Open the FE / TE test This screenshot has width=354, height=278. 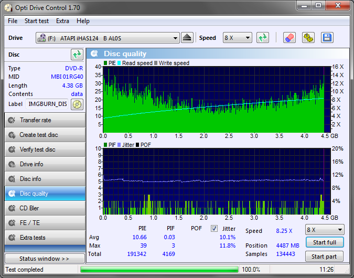[45, 223]
